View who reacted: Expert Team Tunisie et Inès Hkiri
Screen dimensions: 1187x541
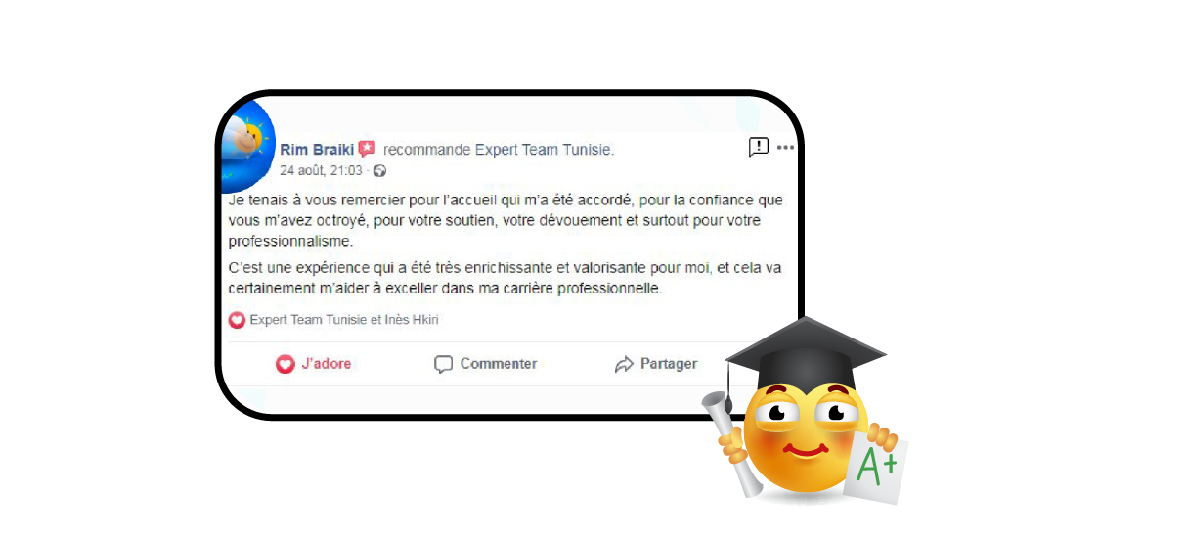tap(345, 320)
